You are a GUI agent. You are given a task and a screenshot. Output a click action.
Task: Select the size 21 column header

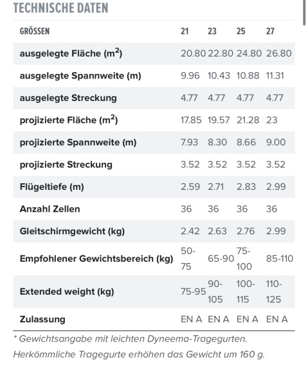pos(185,32)
